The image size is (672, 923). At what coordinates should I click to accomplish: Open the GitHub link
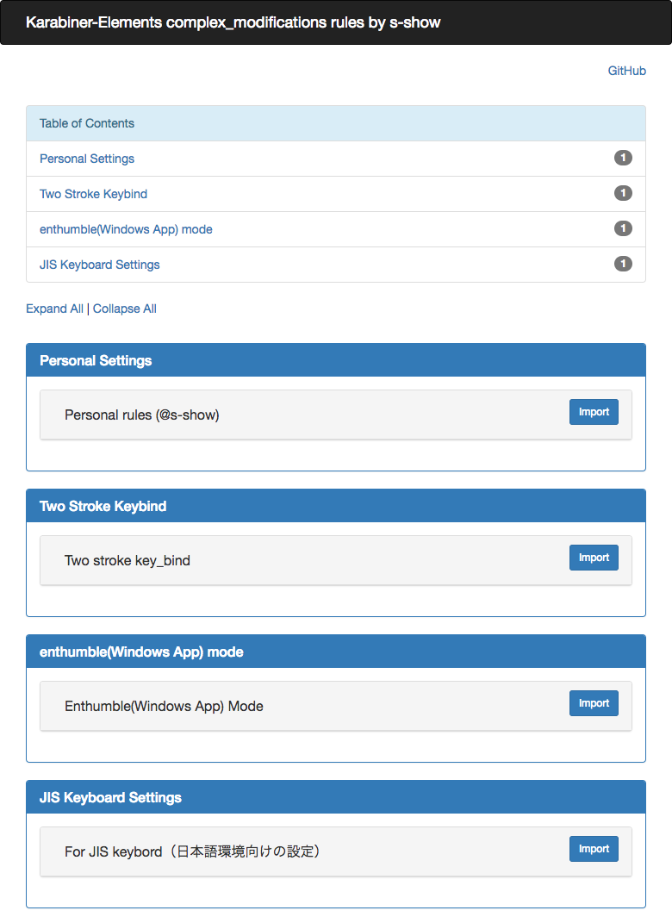626,71
